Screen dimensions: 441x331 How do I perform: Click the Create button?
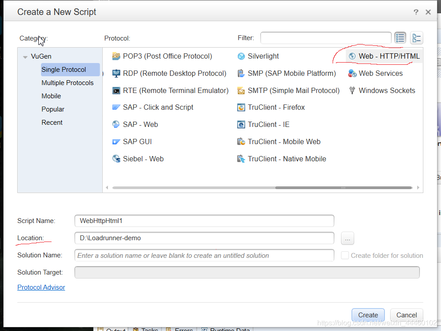368,315
